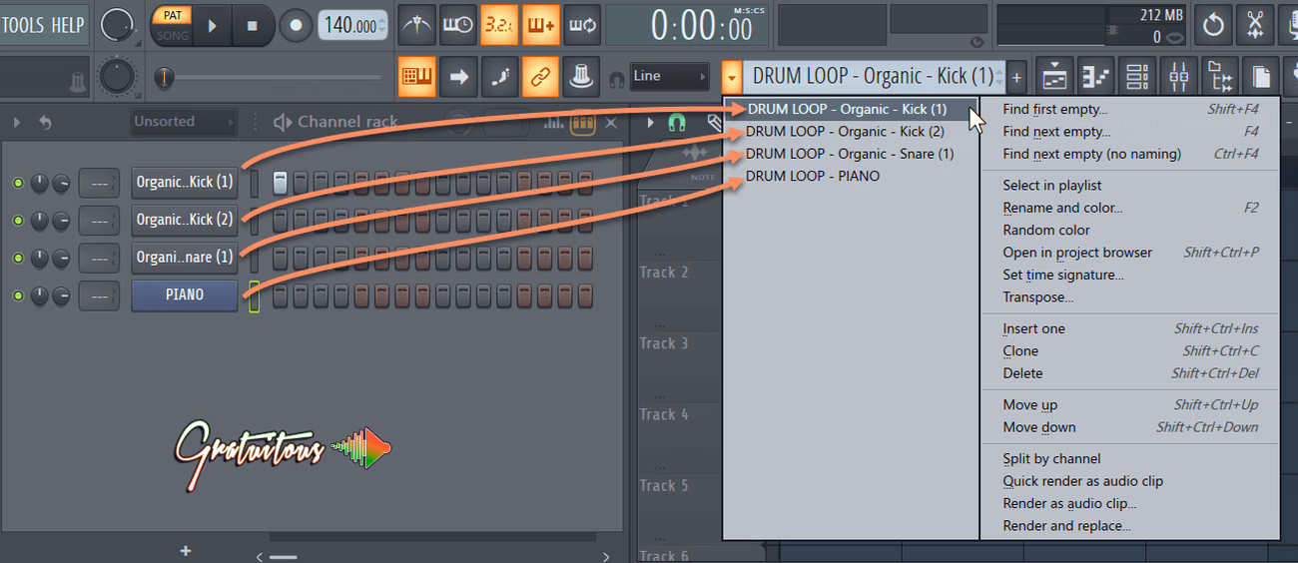
Task: Add a channel with plus button
Action: point(186,550)
